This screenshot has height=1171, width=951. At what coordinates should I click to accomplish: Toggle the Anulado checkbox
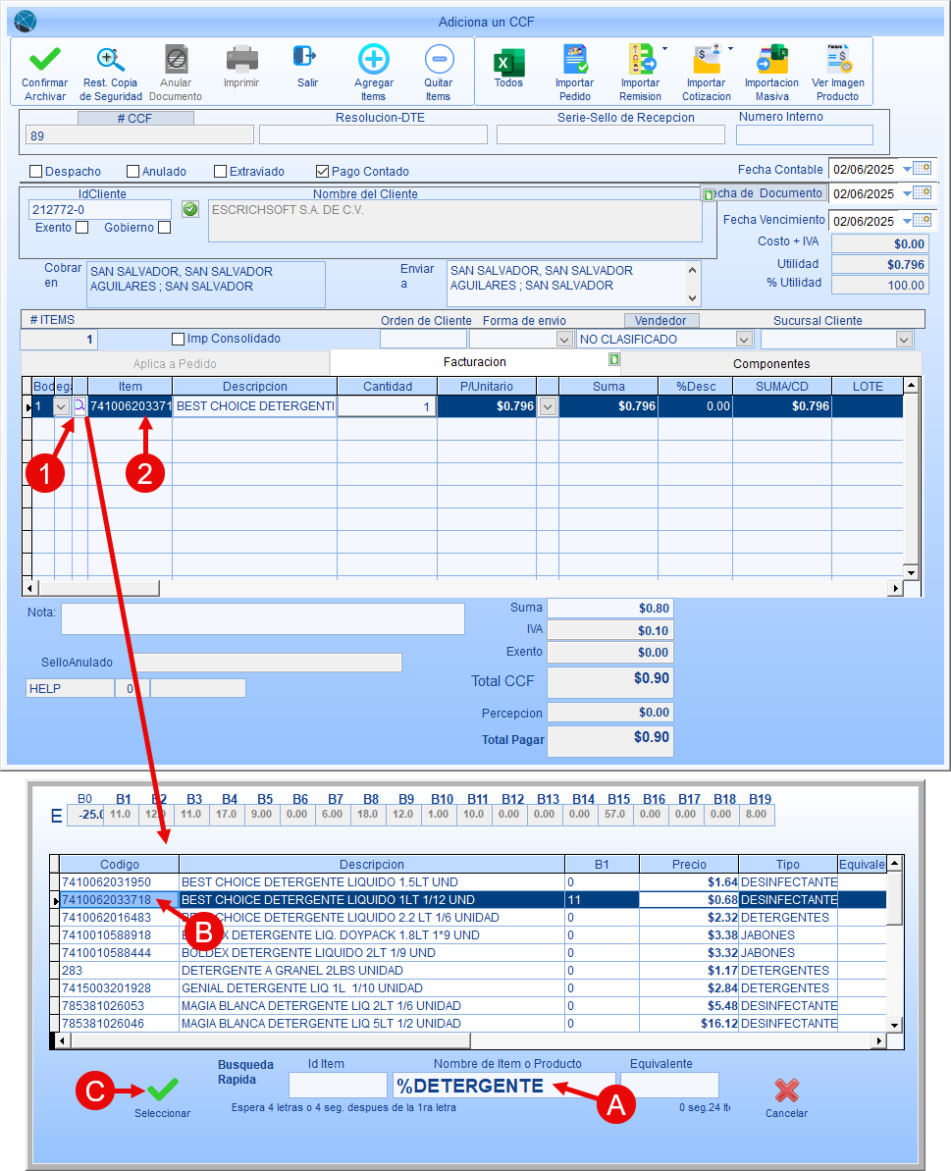(132, 171)
